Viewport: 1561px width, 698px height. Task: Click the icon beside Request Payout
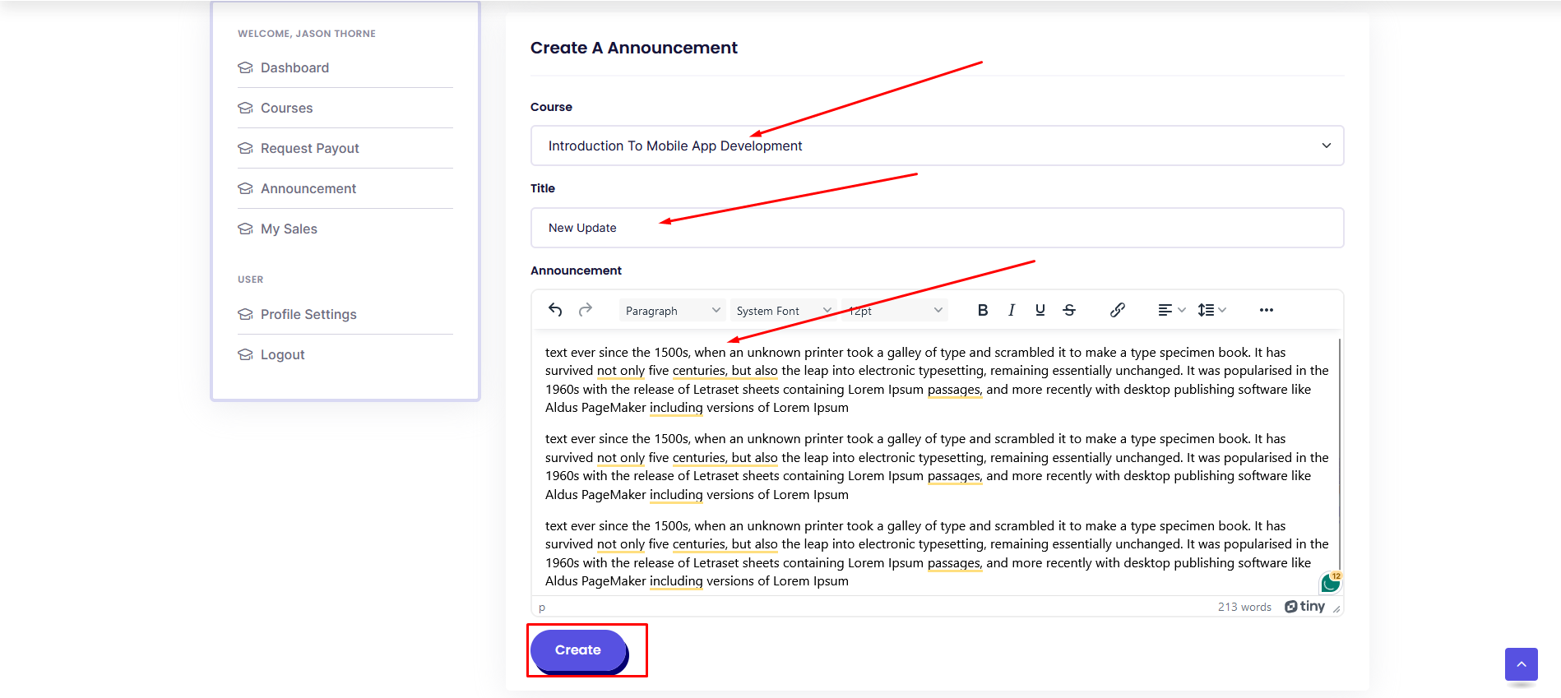click(x=245, y=148)
